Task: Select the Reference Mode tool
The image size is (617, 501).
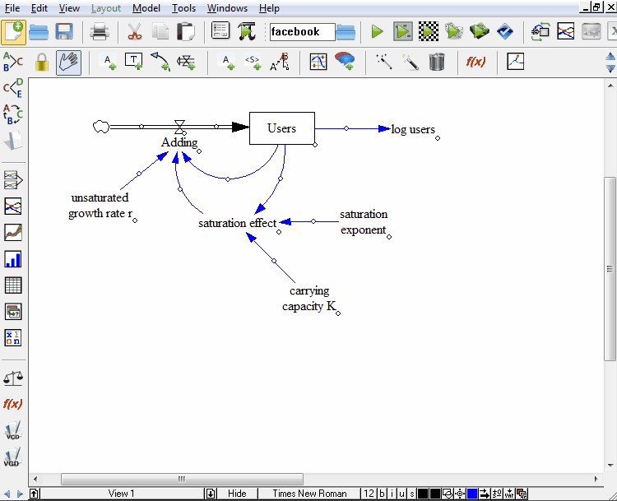Action: coord(516,62)
